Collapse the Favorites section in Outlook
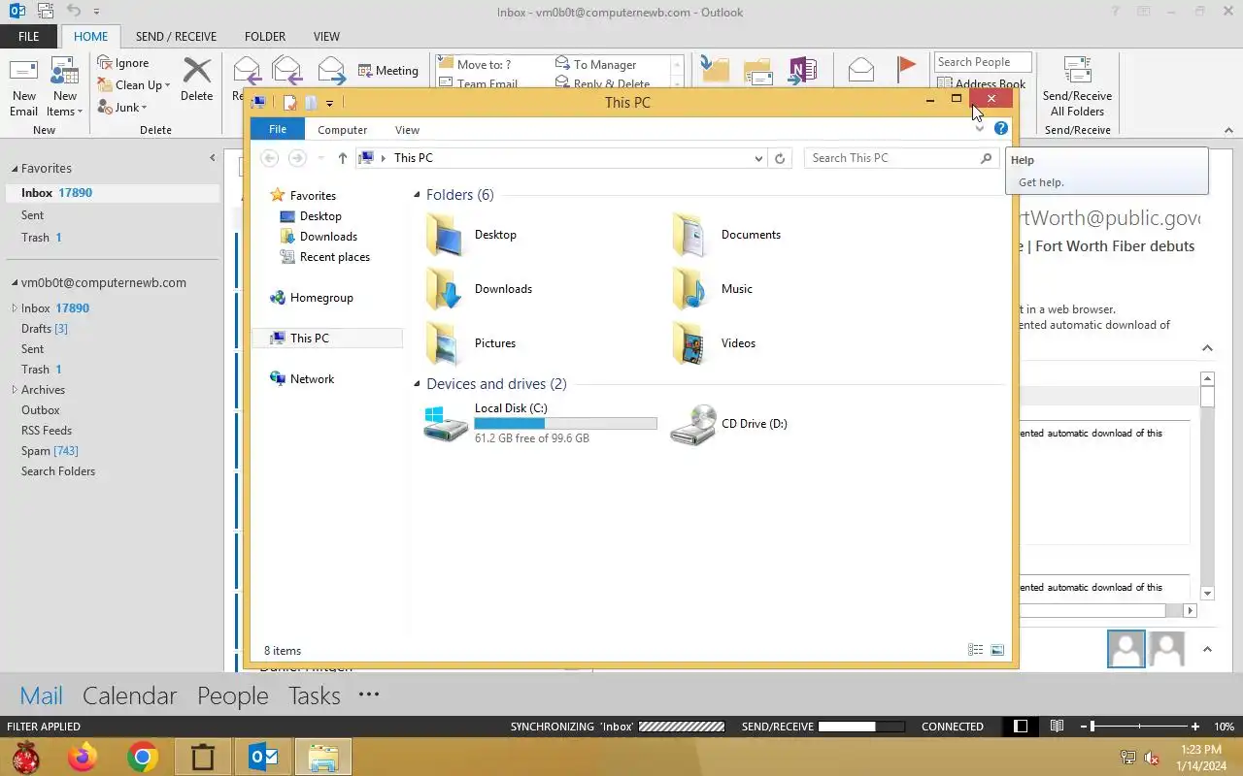This screenshot has height=776, width=1243. click(x=15, y=169)
